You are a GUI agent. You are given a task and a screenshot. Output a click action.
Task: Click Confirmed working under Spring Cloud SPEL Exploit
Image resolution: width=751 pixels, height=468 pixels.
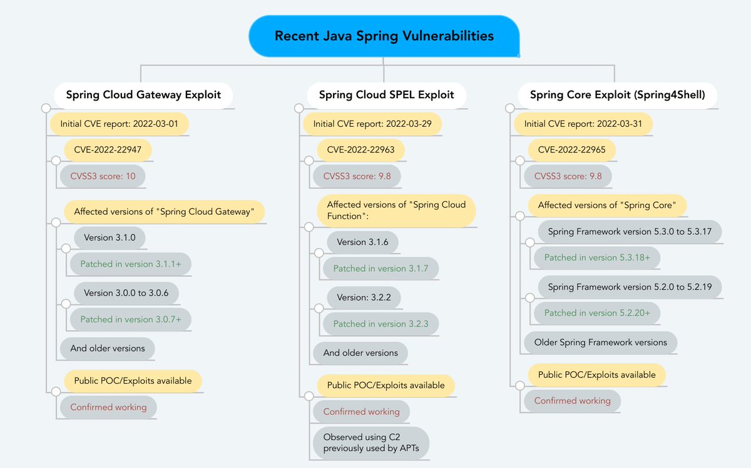coord(361,411)
